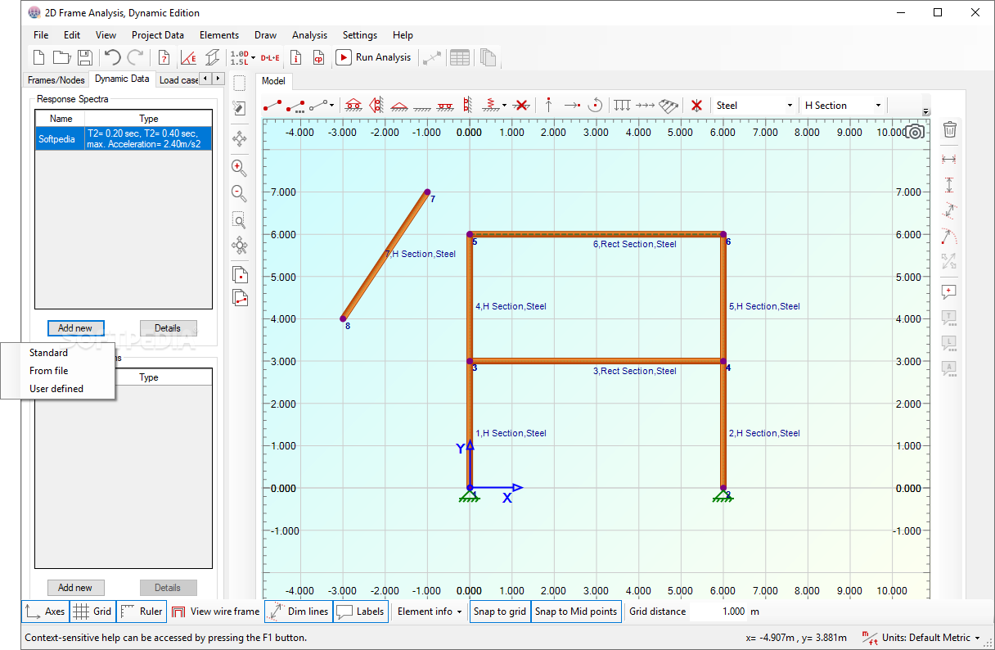Create a new file from toolbar
Image resolution: width=995 pixels, height=650 pixels.
[x=38, y=57]
